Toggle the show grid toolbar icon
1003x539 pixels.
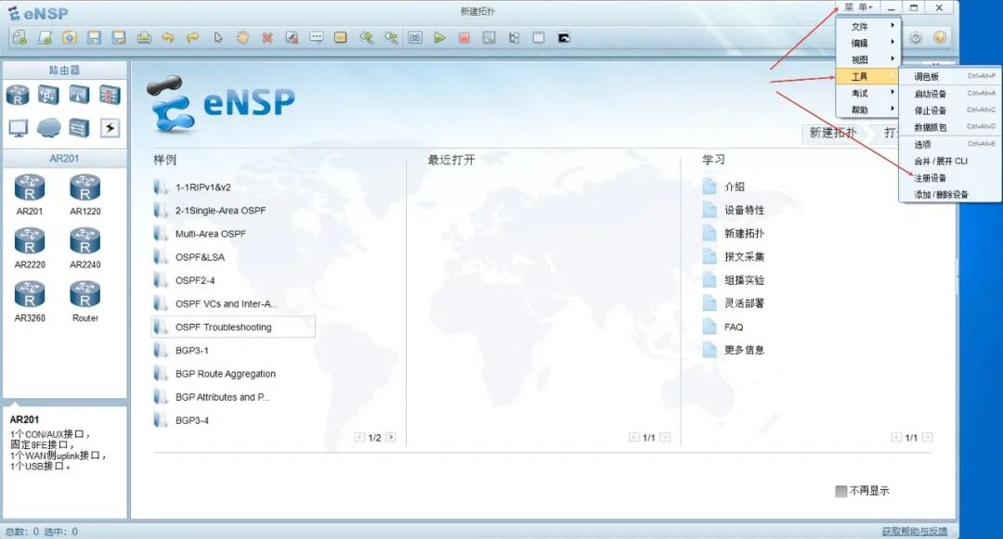tap(539, 38)
